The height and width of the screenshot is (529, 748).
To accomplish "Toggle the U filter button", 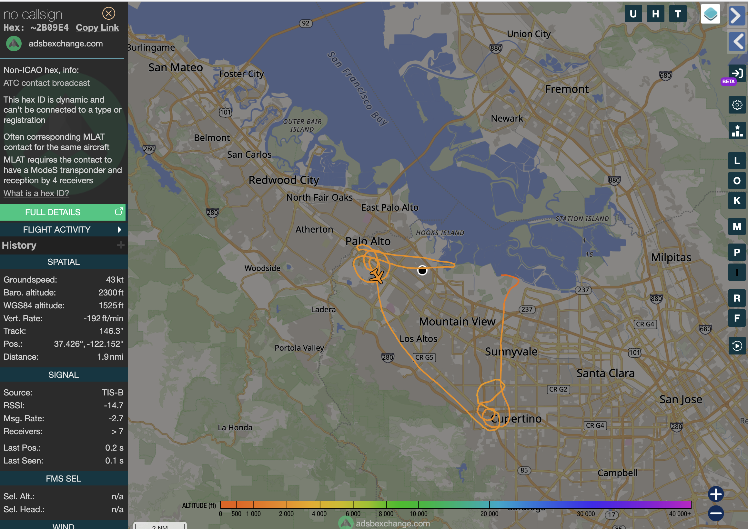I will coord(633,14).
